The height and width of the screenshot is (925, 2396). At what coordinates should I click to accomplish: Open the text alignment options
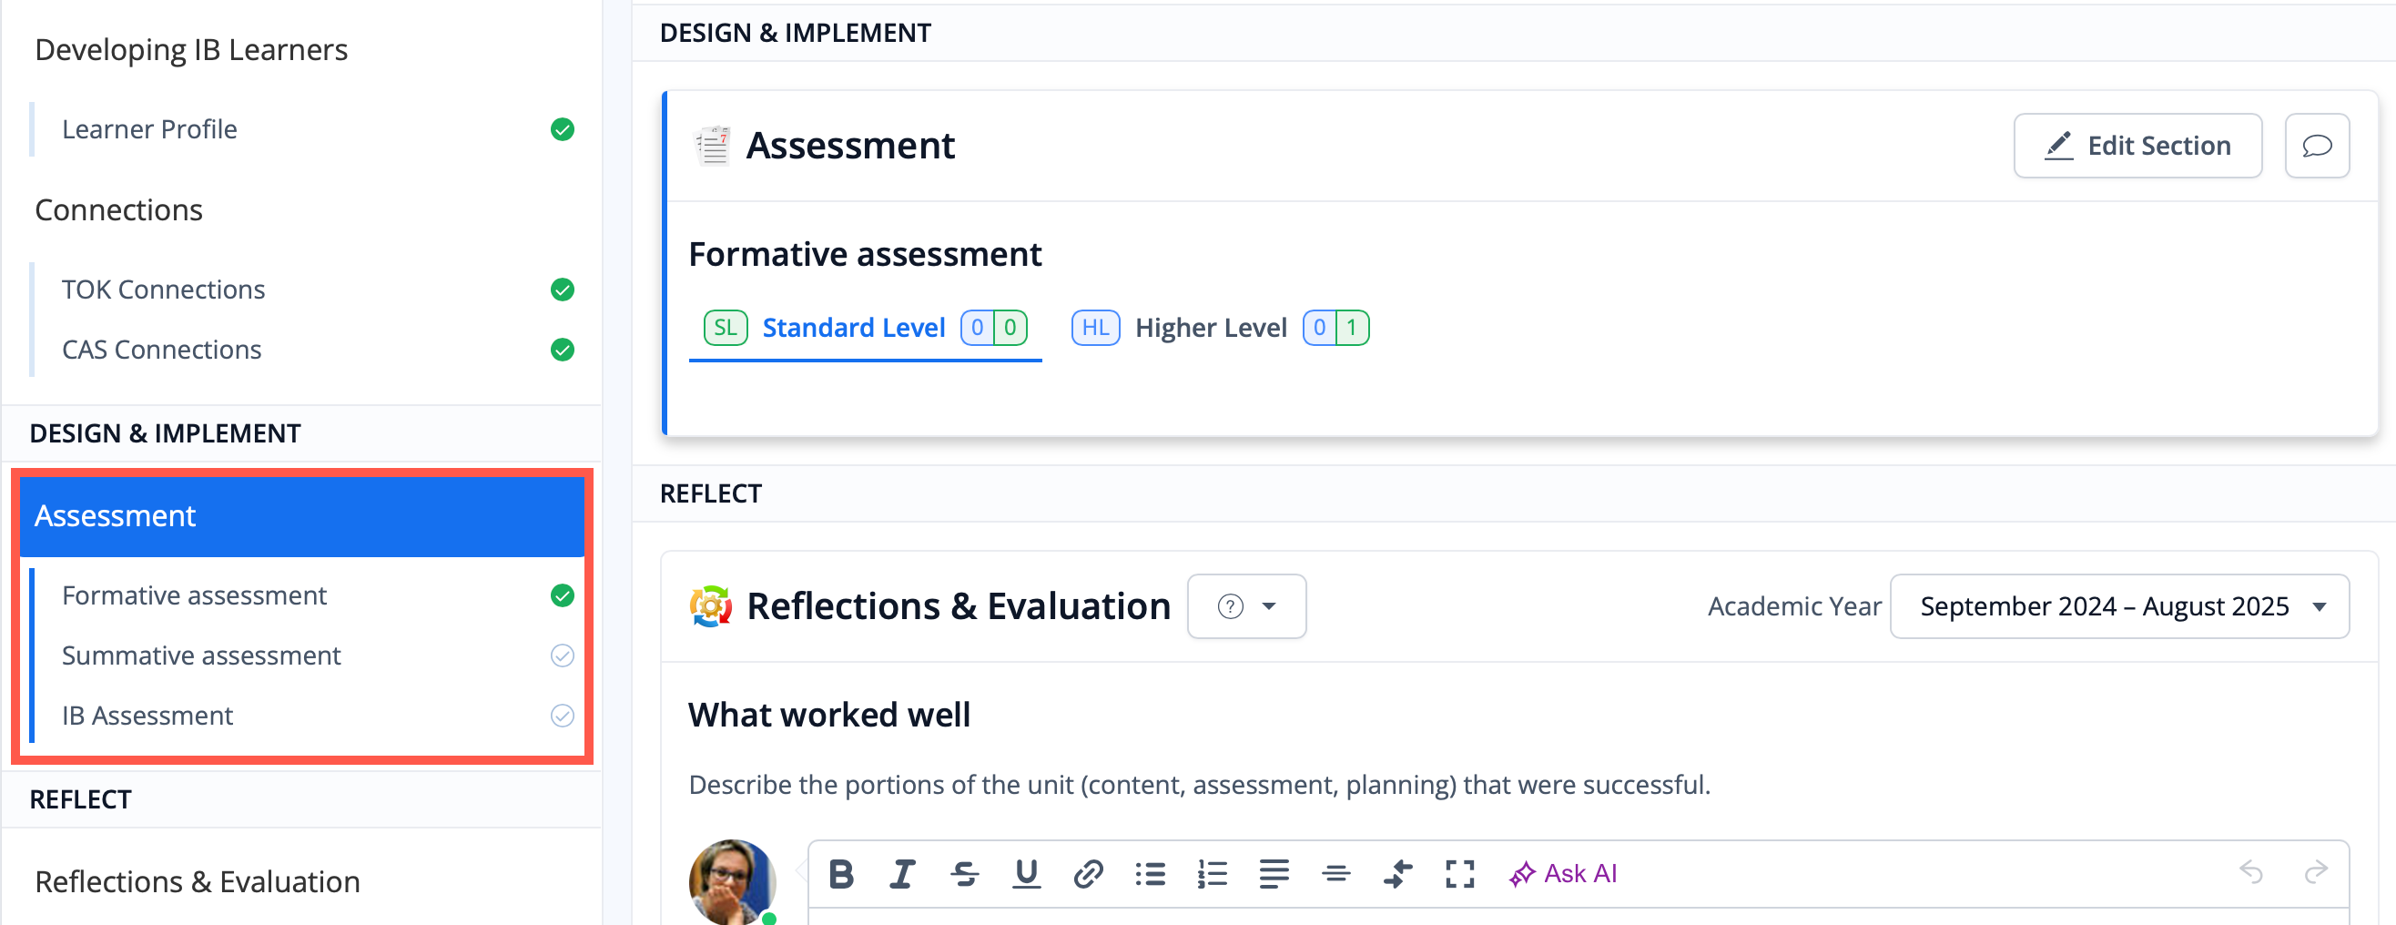pos(1274,874)
